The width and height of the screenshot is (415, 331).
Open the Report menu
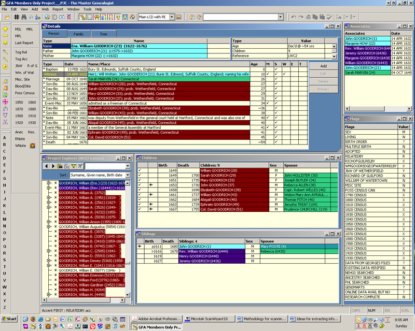tap(58, 9)
